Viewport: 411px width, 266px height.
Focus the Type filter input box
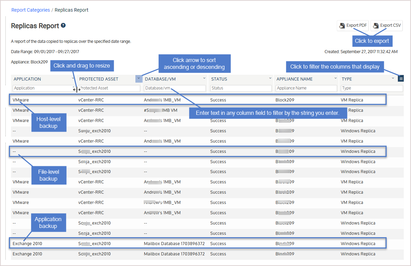[x=371, y=88]
